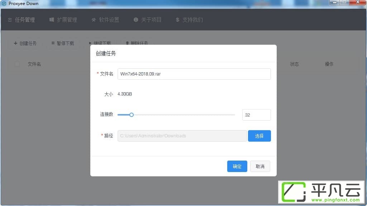Click the 创建任务 dialog title
Image resolution: width=367 pixels, height=206 pixels.
pyautogui.click(x=106, y=54)
